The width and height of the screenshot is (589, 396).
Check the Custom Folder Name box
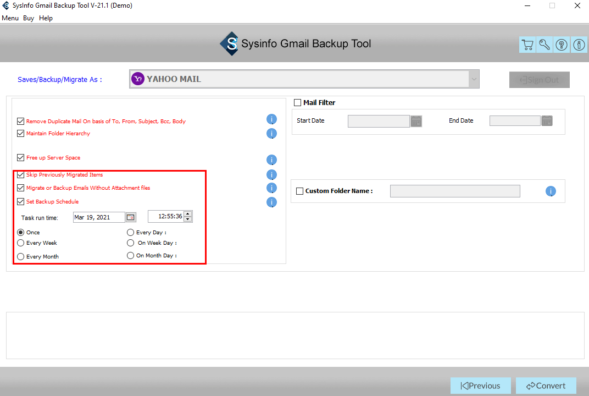pos(300,191)
